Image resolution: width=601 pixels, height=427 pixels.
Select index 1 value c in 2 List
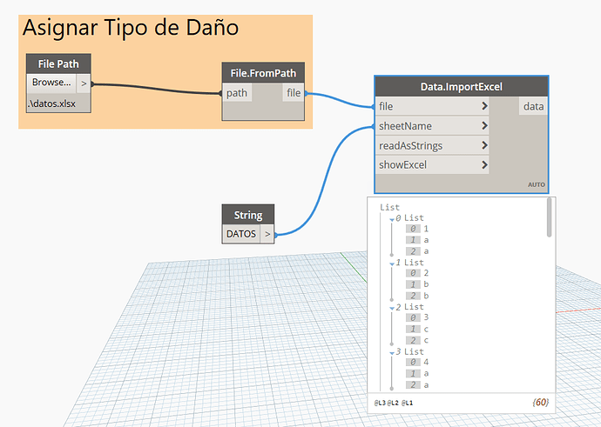(426, 329)
